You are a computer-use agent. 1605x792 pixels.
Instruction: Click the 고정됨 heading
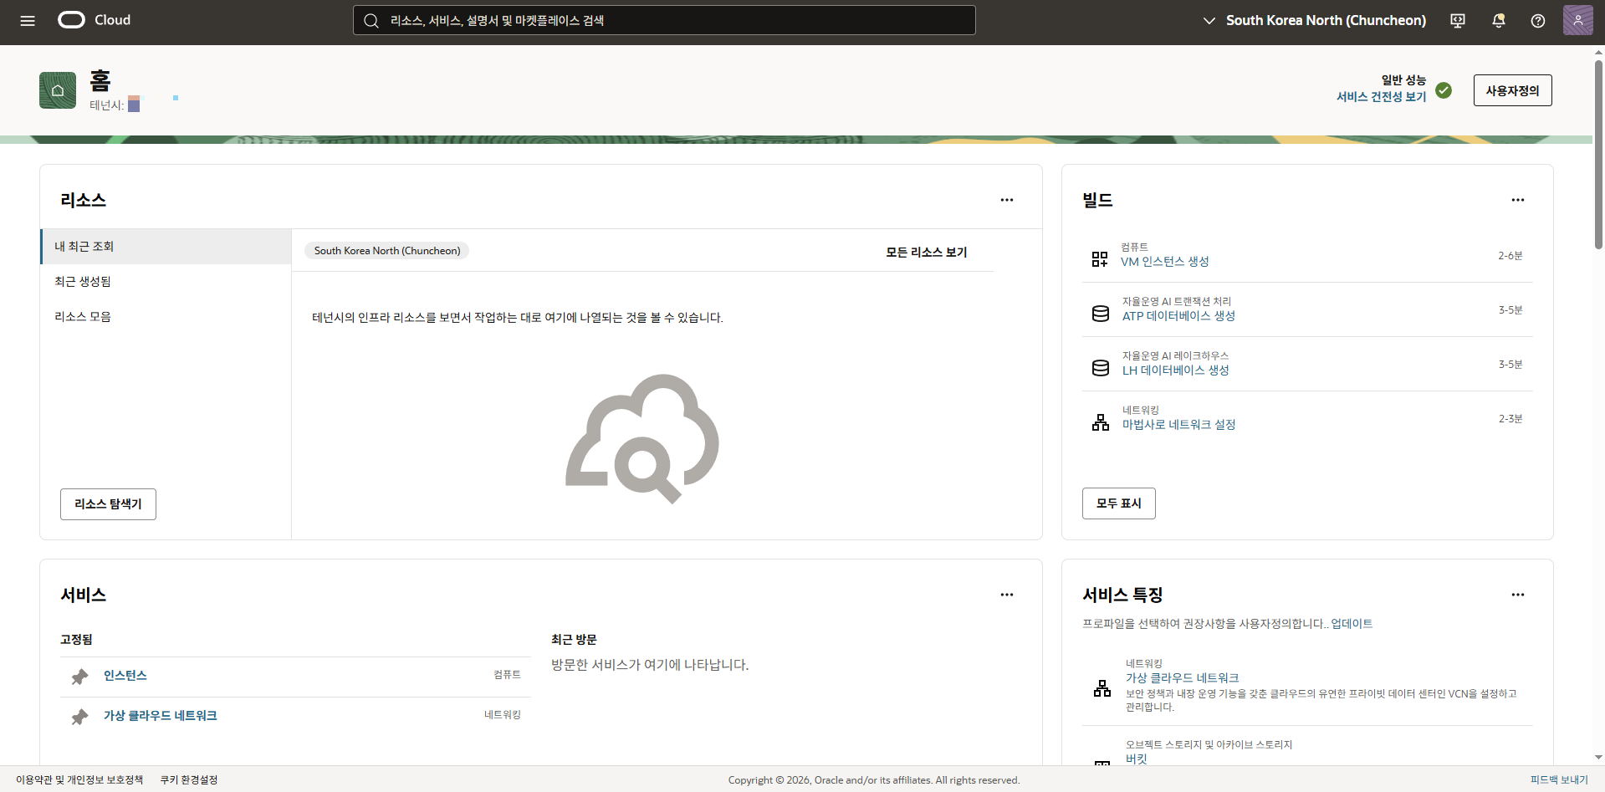[76, 640]
